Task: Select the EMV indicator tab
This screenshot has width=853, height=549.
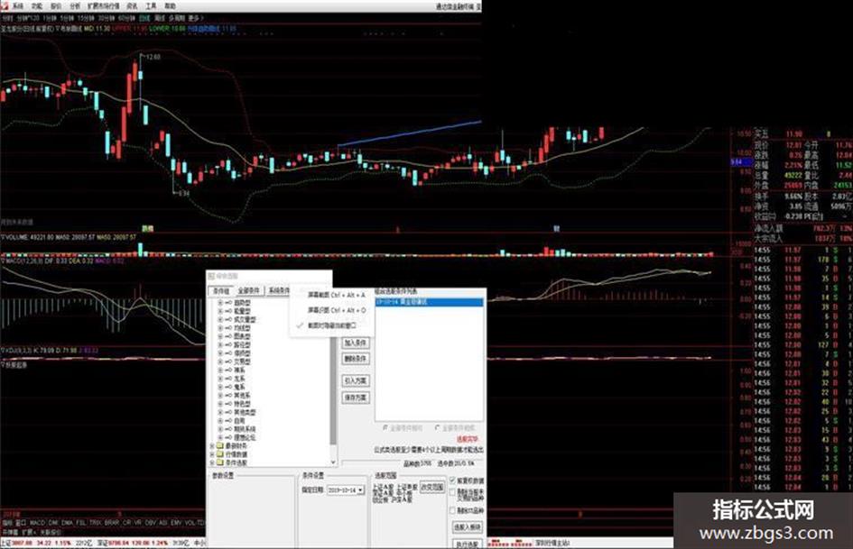Action: (x=176, y=522)
